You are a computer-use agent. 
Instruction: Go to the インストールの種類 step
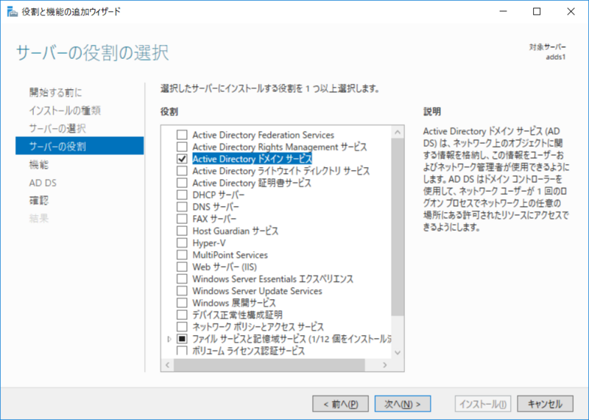click(x=65, y=111)
